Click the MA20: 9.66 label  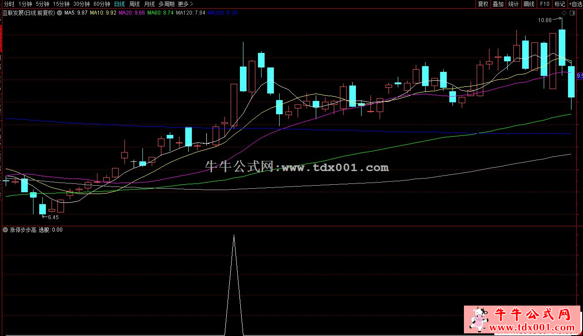[132, 13]
